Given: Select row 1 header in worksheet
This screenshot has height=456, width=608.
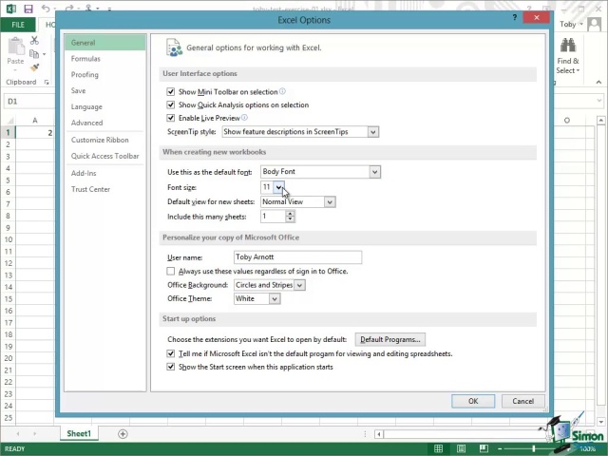Looking at the screenshot, I should point(8,132).
